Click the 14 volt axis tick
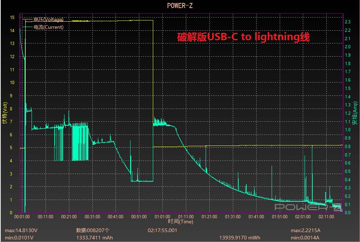 coord(12,30)
